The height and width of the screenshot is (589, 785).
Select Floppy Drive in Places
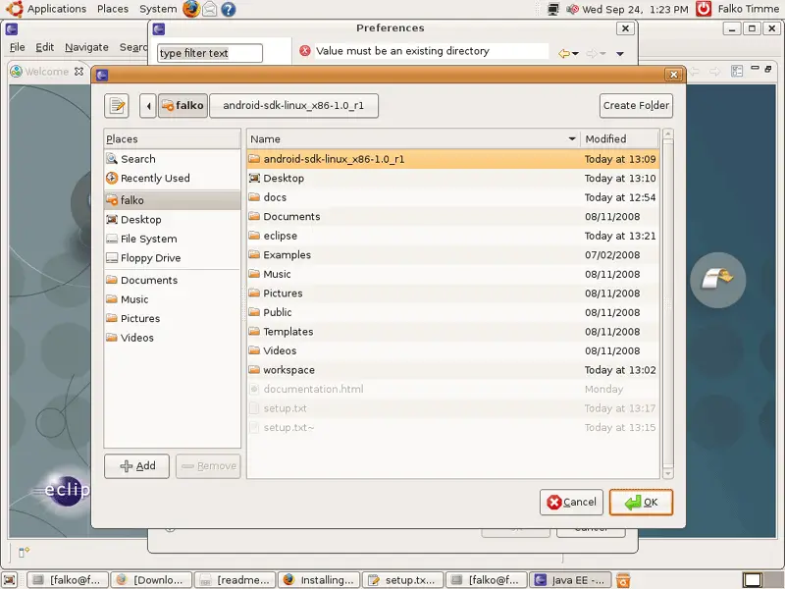pos(173,258)
